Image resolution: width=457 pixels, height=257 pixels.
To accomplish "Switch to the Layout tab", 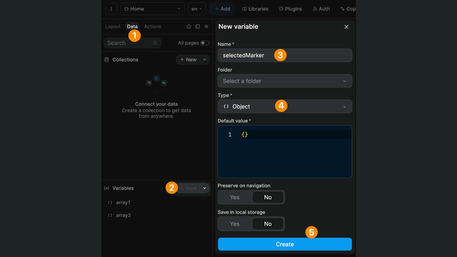I will 113,26.
